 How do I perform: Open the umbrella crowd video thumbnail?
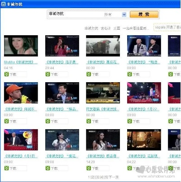(103, 46)
